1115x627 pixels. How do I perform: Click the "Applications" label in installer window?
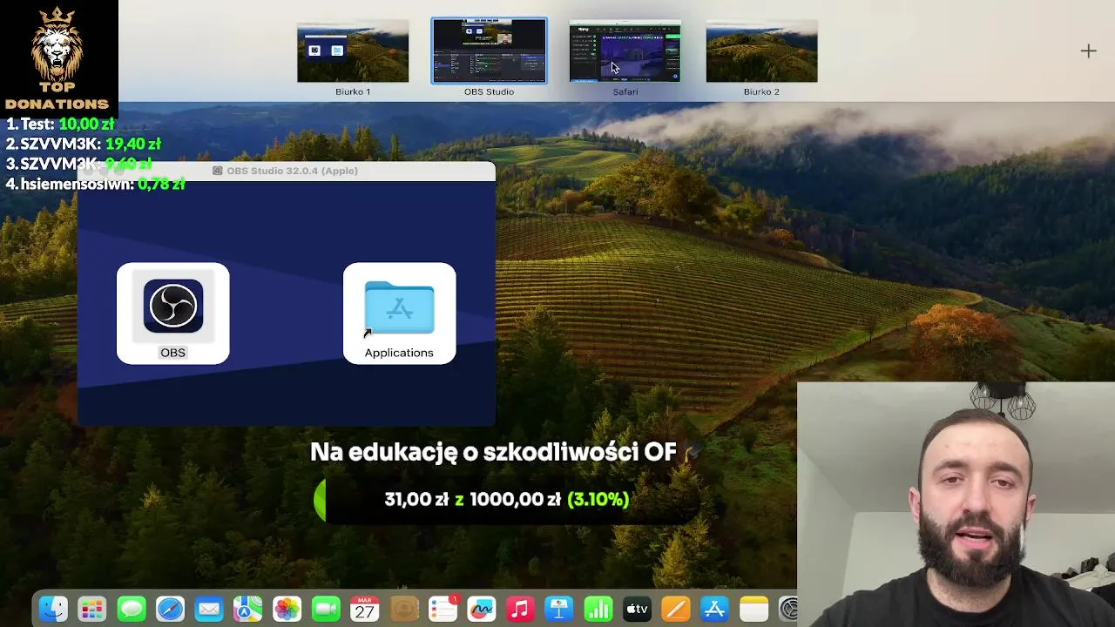399,353
